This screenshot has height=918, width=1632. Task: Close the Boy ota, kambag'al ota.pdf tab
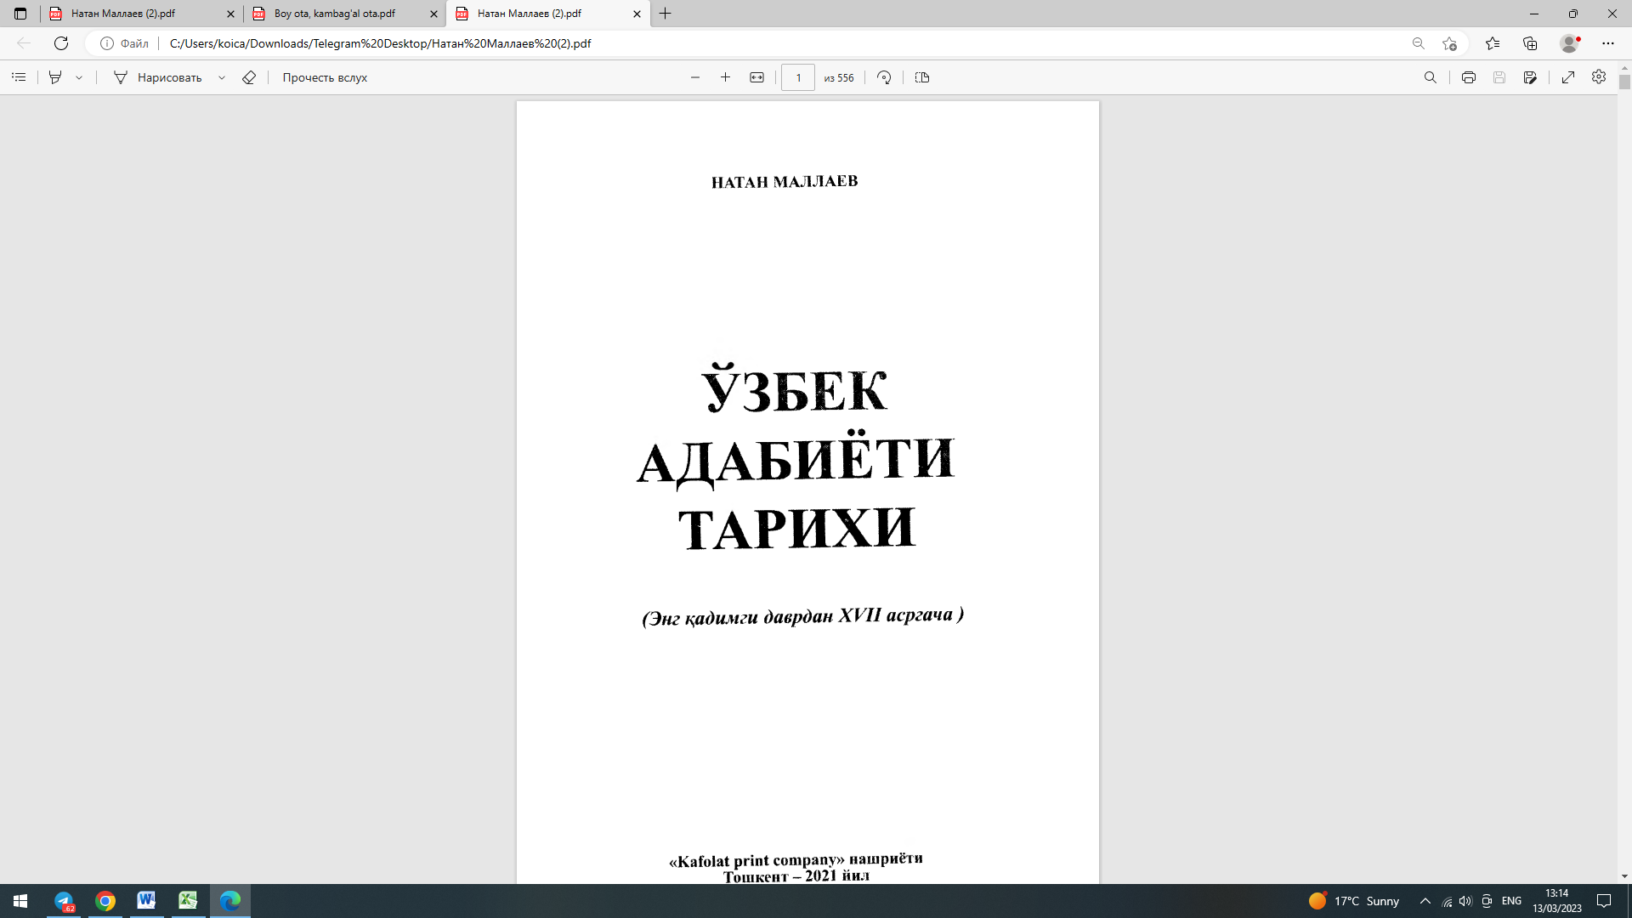coord(433,14)
